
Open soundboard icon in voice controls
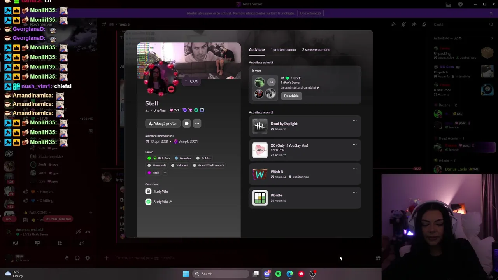point(82,243)
